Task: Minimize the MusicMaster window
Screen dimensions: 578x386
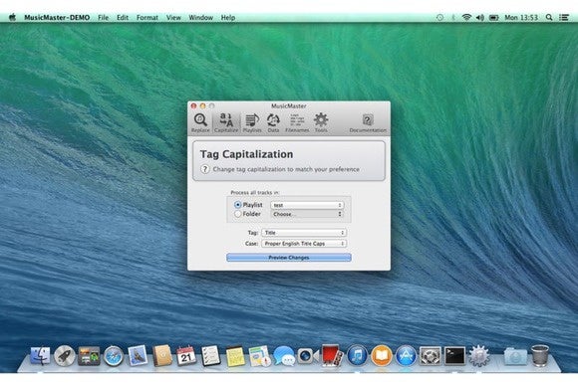Action: click(202, 106)
